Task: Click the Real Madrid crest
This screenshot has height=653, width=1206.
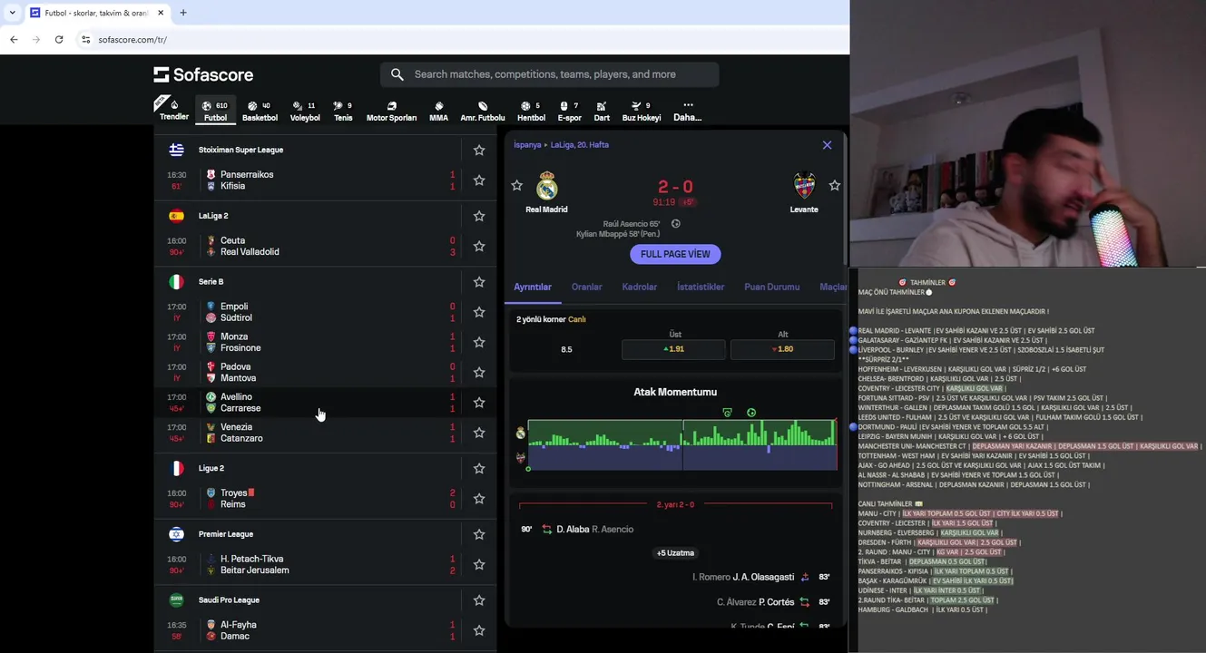Action: point(546,186)
